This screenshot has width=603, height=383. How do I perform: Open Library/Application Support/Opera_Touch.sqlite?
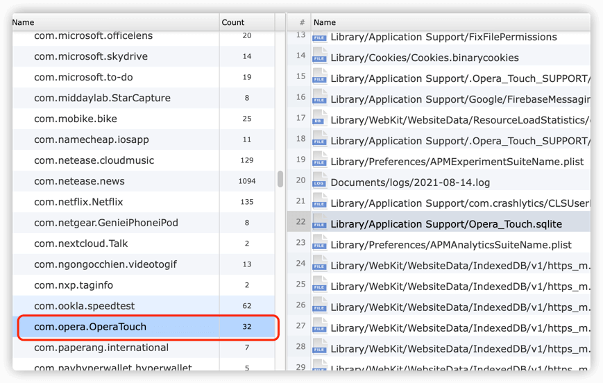[446, 224]
